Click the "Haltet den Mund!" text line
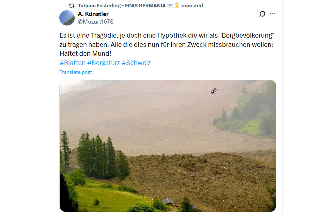335x214 pixels. click(x=85, y=53)
